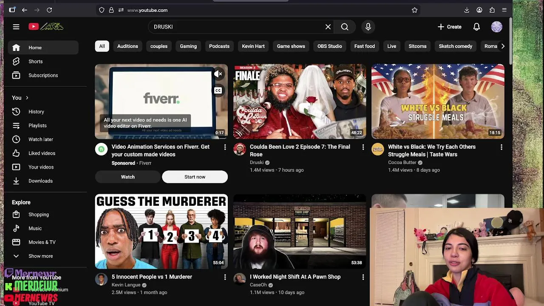Open Music under Explore
Image resolution: width=544 pixels, height=306 pixels.
pos(43,228)
